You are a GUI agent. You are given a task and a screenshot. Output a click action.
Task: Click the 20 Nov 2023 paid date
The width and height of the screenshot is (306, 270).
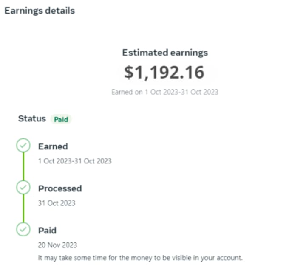click(x=57, y=245)
